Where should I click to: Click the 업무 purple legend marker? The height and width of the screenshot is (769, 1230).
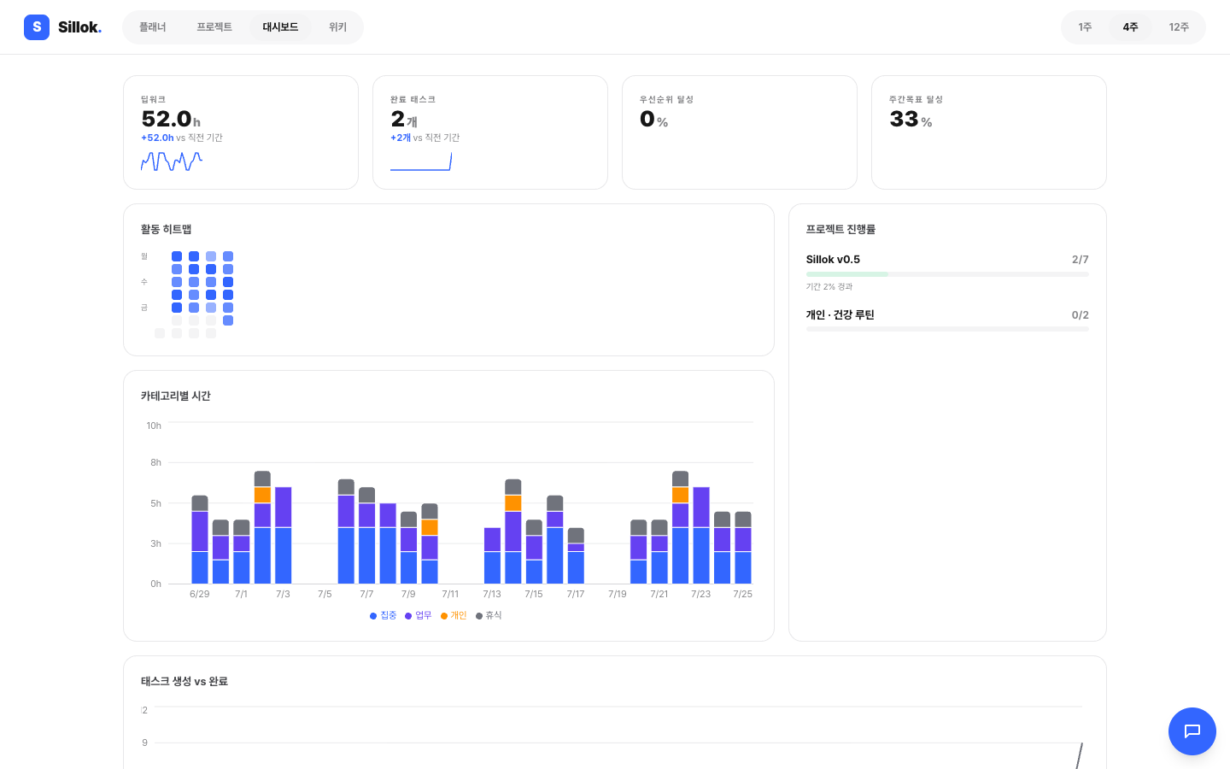click(408, 616)
